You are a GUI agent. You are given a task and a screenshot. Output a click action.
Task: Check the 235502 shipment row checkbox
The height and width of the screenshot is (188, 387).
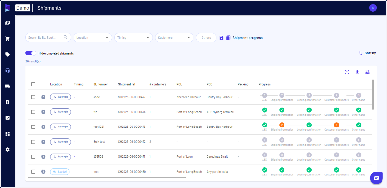[33, 157]
